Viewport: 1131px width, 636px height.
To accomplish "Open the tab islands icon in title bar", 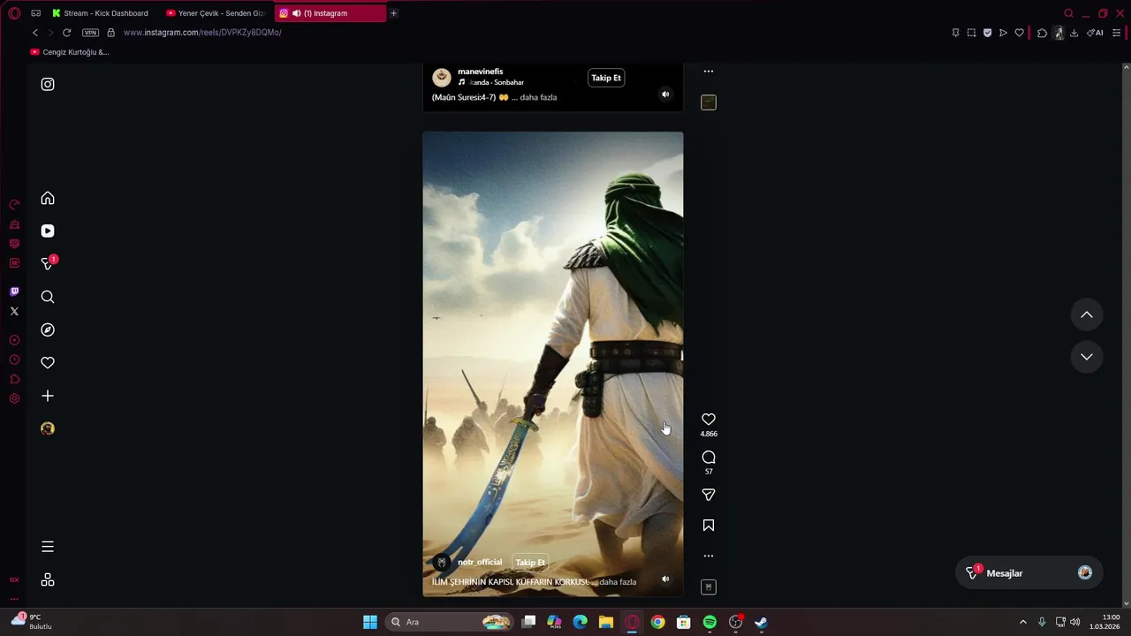I will pyautogui.click(x=35, y=13).
